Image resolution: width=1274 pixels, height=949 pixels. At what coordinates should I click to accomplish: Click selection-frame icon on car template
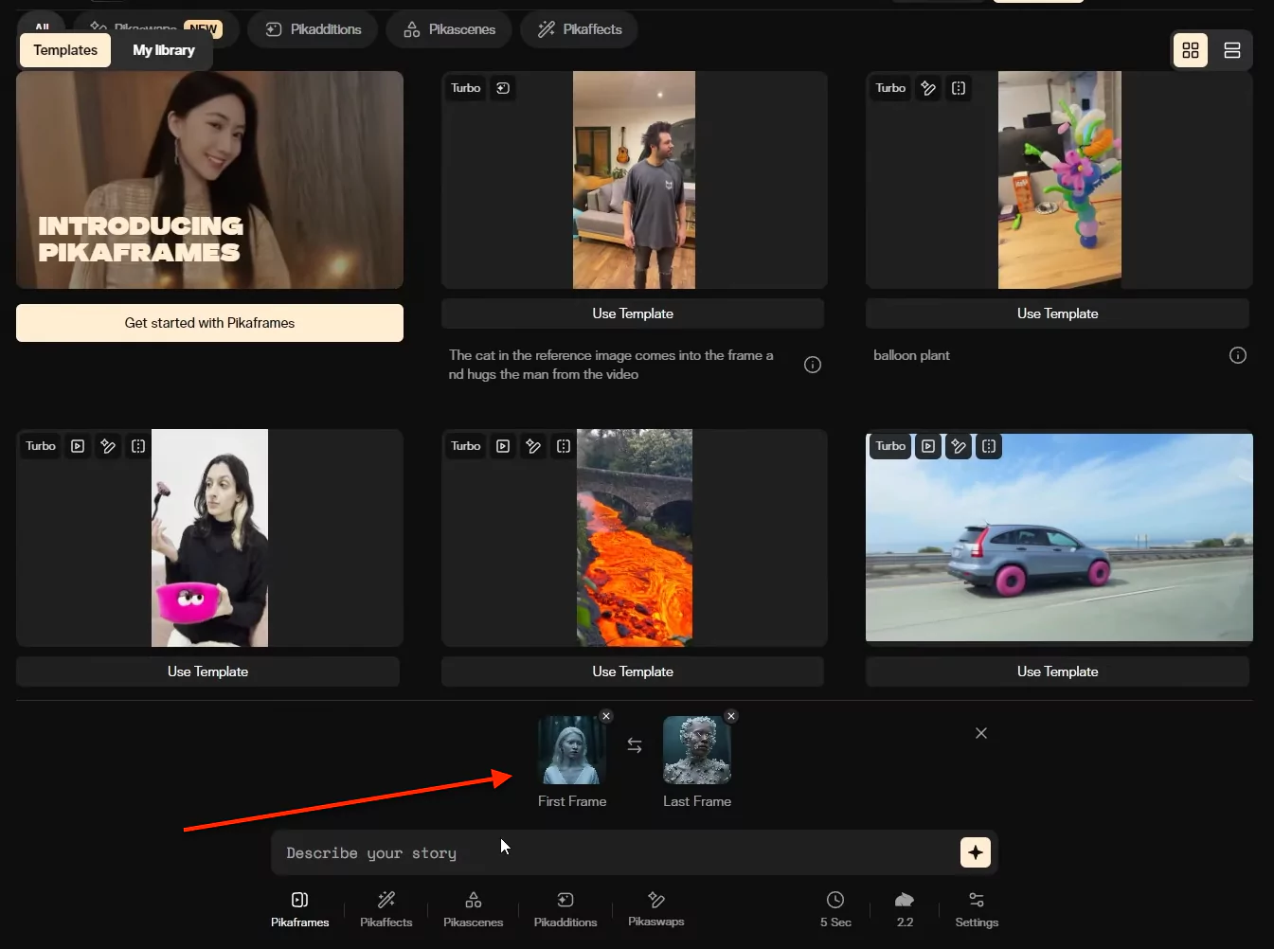989,446
